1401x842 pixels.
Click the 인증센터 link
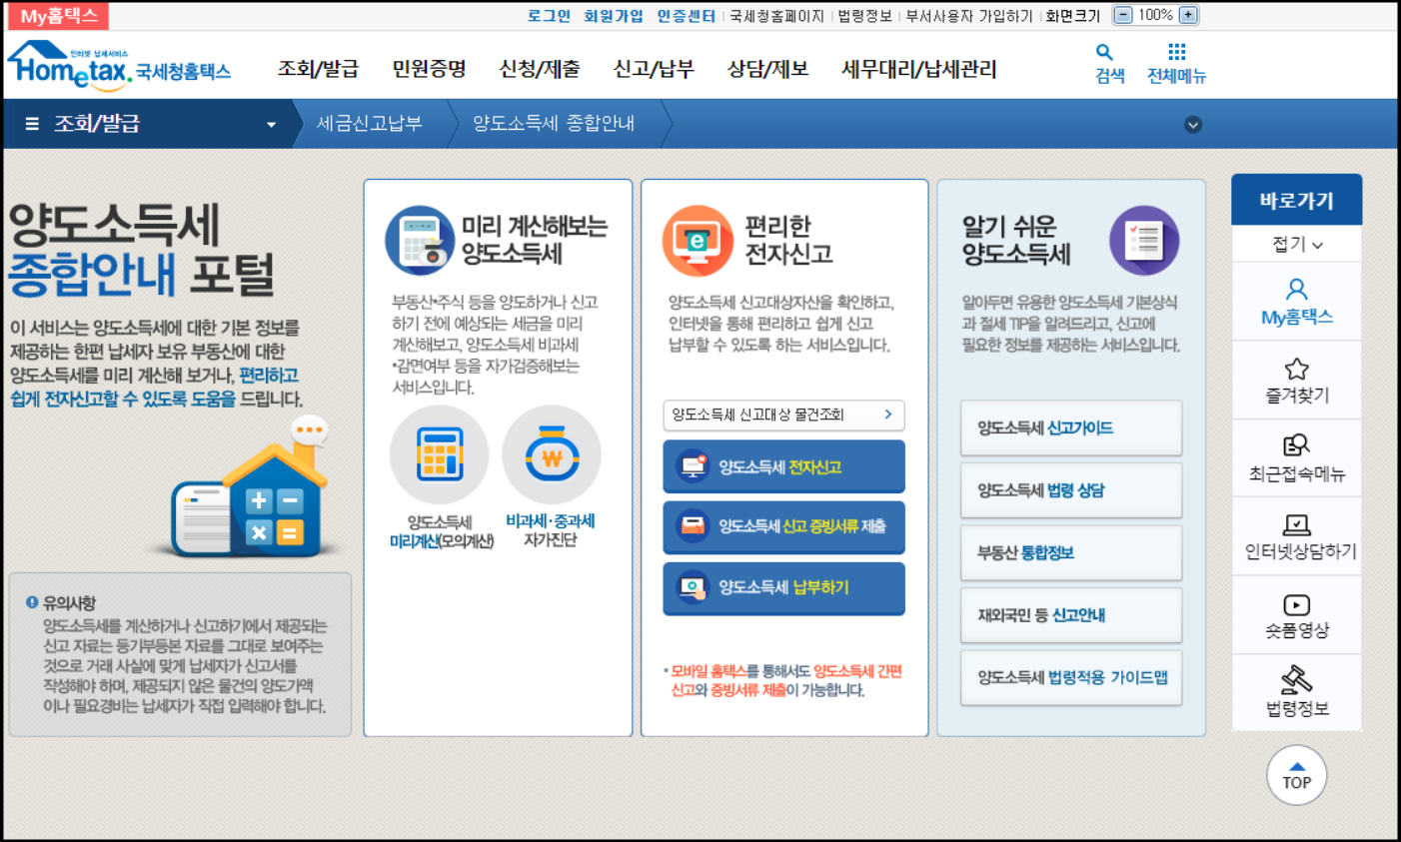686,16
